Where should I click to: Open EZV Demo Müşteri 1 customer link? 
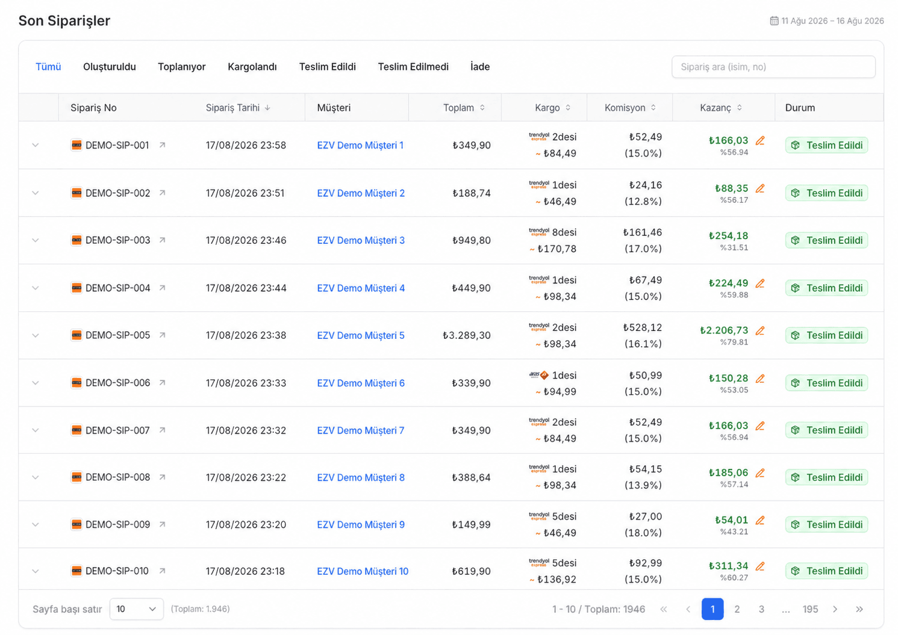360,145
